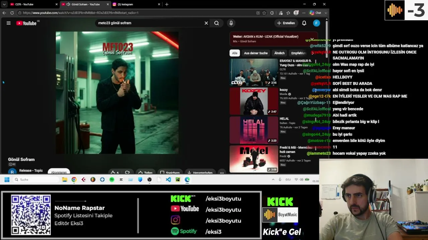This screenshot has height=240, width=428.
Task: Open more actions under the video
Action: [x=222, y=173]
